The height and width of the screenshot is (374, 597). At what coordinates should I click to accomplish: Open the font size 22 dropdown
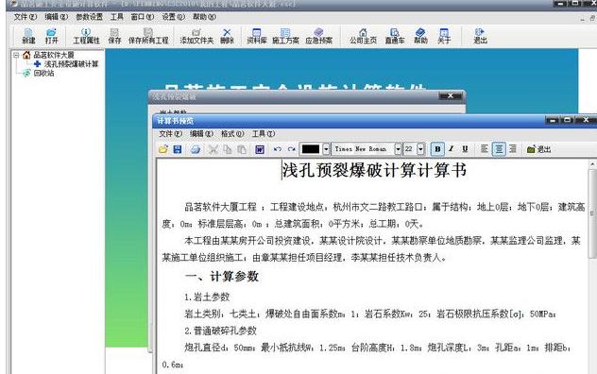[420, 149]
